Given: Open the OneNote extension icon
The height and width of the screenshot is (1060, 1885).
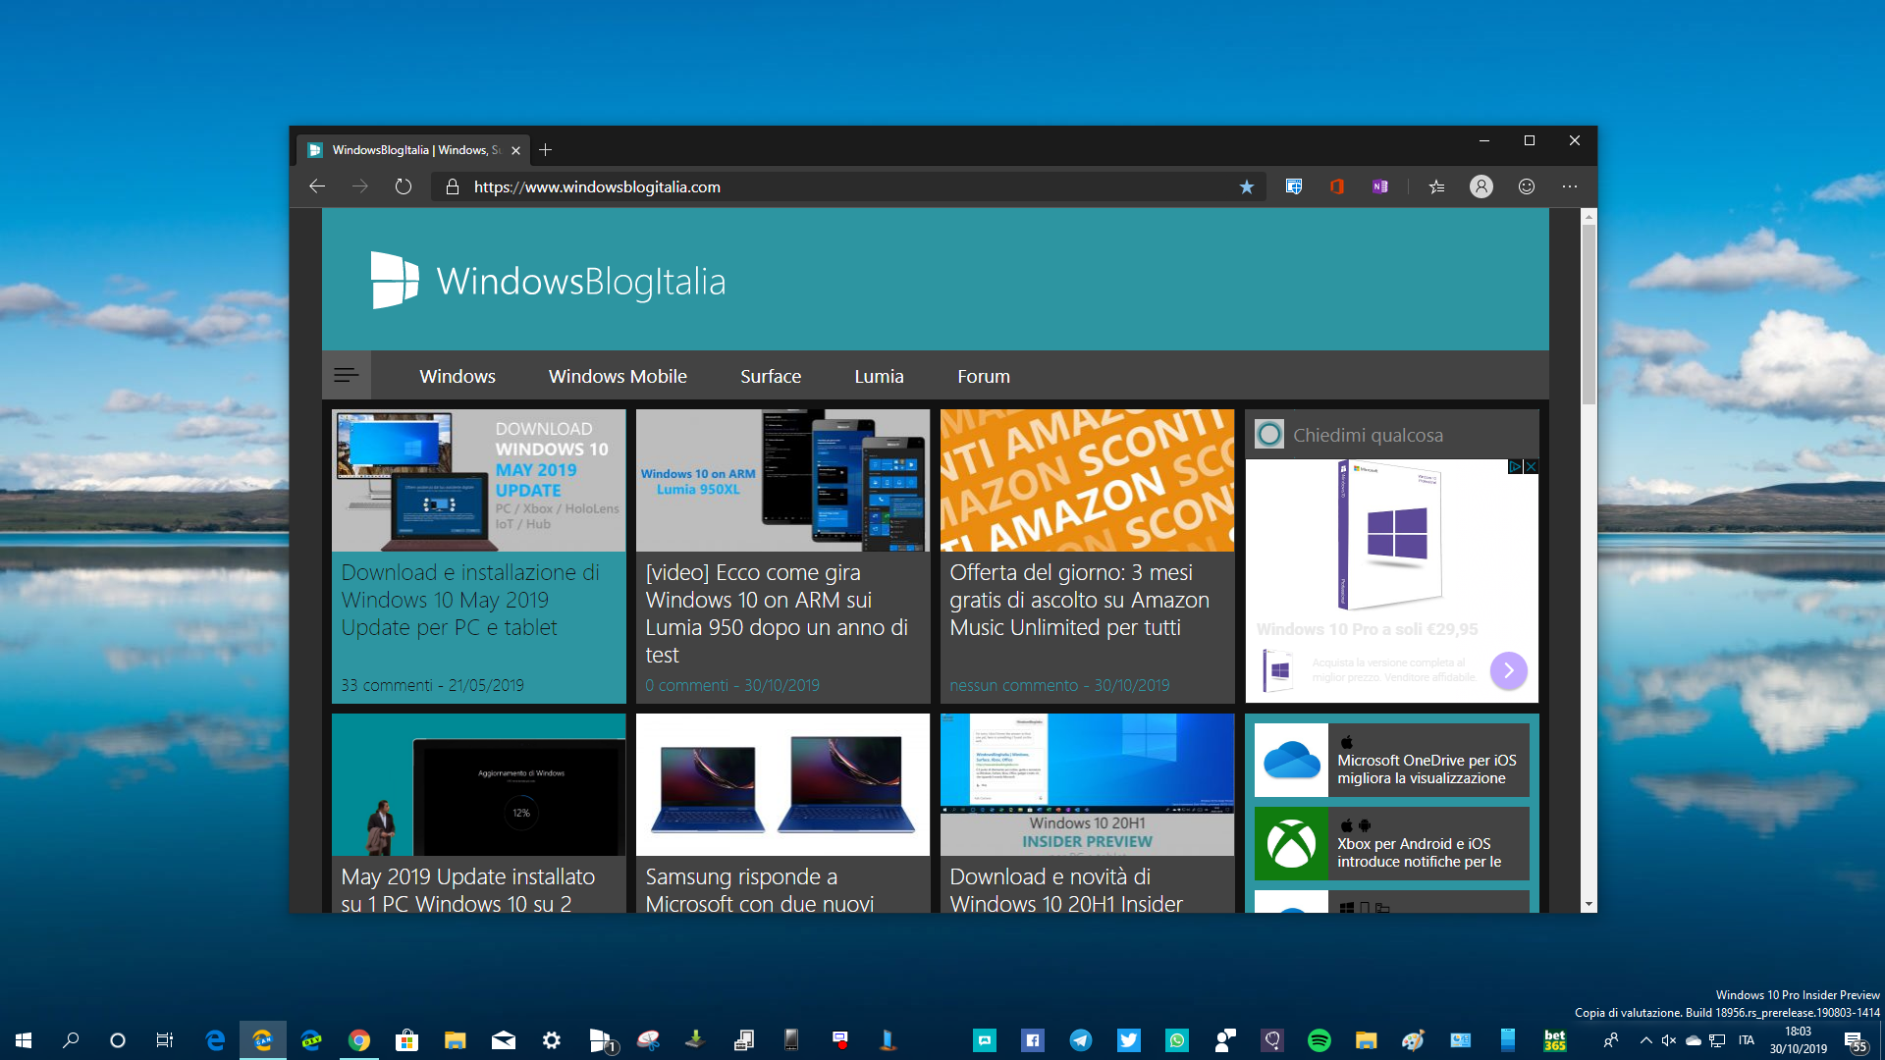Looking at the screenshot, I should click(1379, 186).
